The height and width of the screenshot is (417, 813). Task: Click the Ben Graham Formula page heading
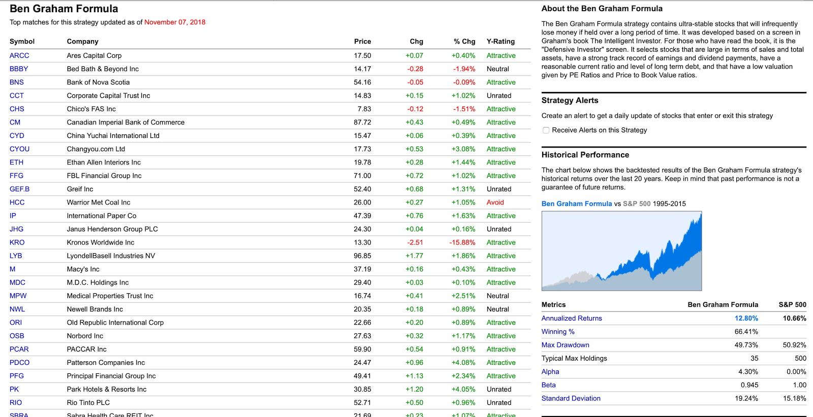tap(64, 9)
